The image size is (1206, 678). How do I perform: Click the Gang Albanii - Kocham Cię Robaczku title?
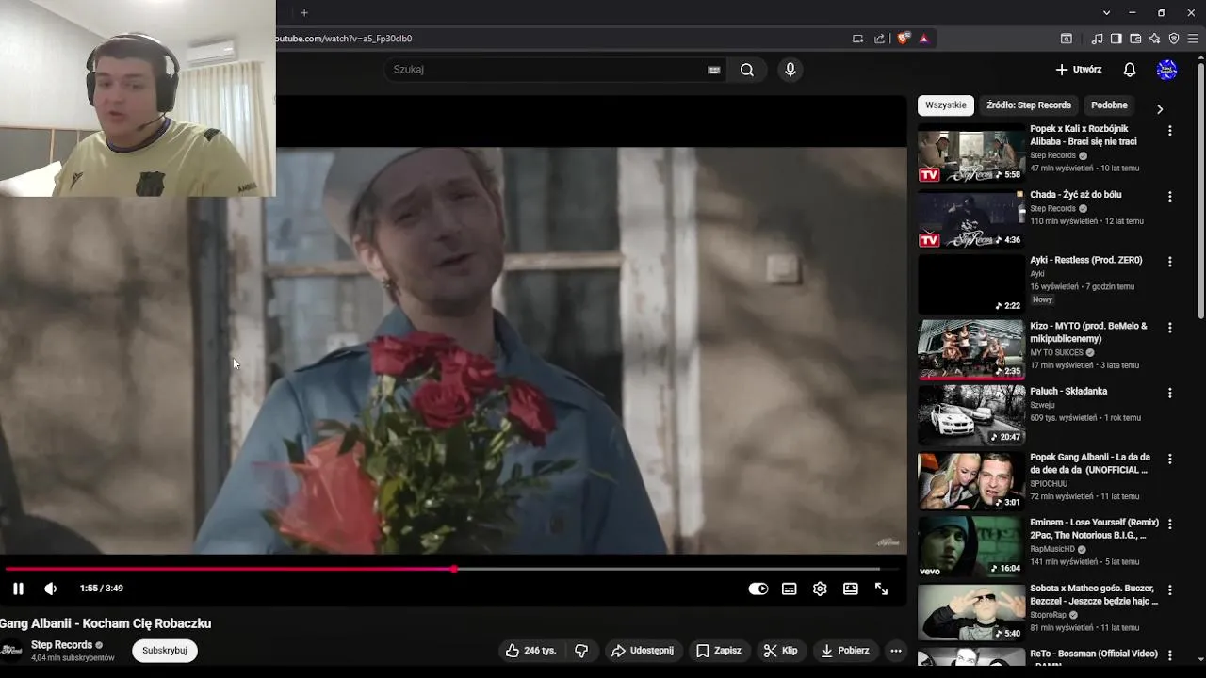point(106,623)
